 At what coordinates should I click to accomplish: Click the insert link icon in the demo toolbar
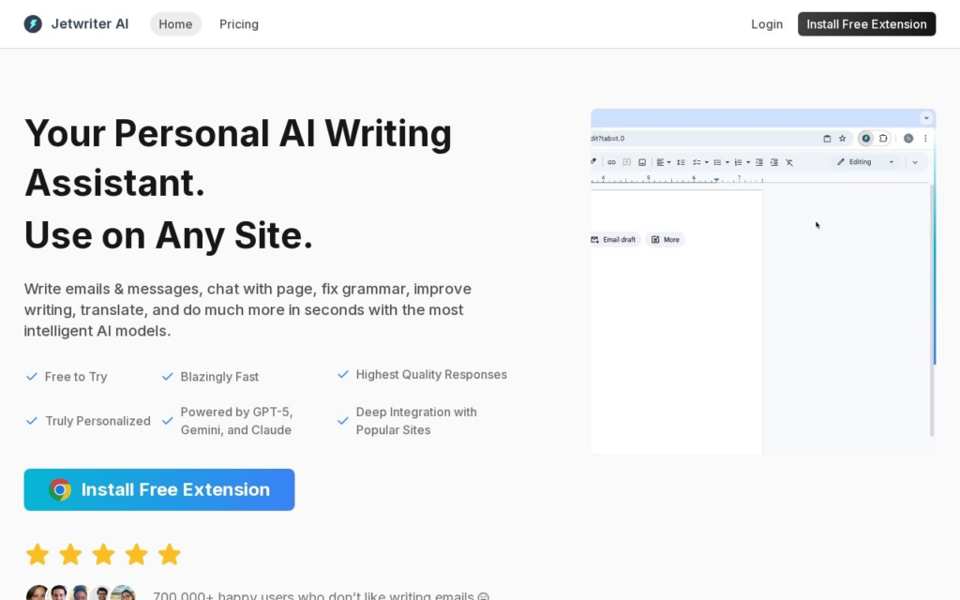pos(611,162)
